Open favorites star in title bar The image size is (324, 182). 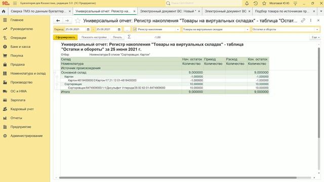(264, 4)
